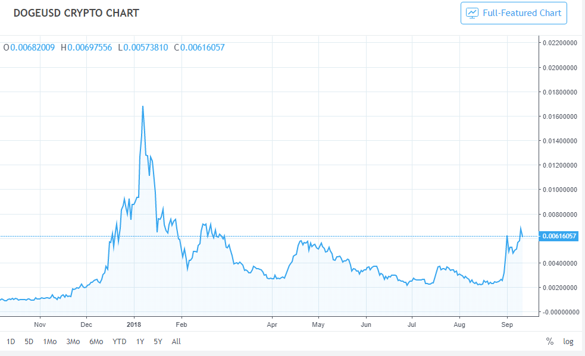Show All time range
Image resolution: width=585 pixels, height=356 pixels.
click(x=176, y=342)
